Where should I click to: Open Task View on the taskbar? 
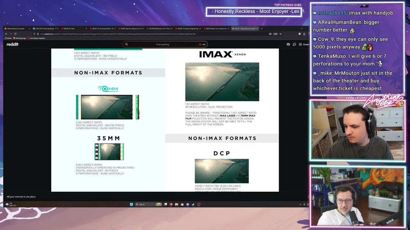[166, 204]
